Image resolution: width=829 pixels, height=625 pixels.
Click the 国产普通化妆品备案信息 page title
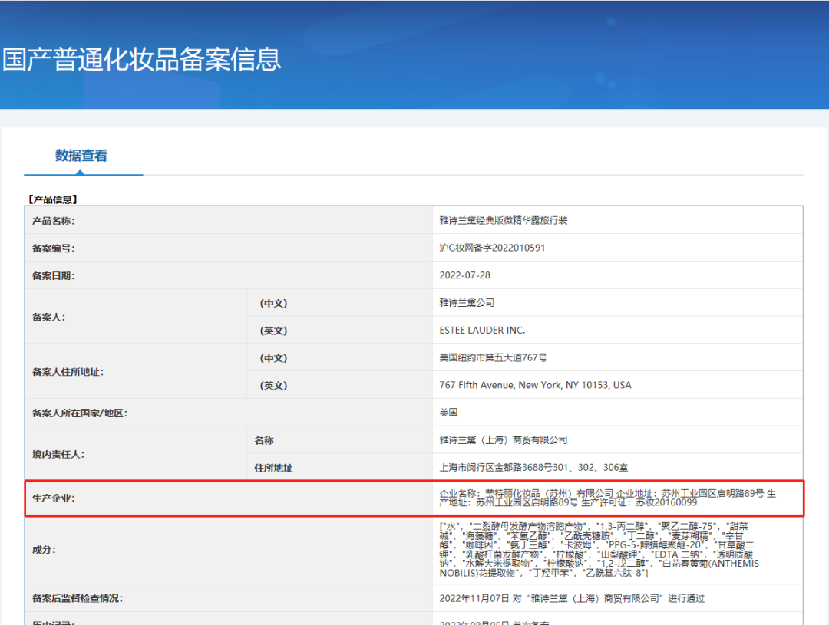point(142,59)
